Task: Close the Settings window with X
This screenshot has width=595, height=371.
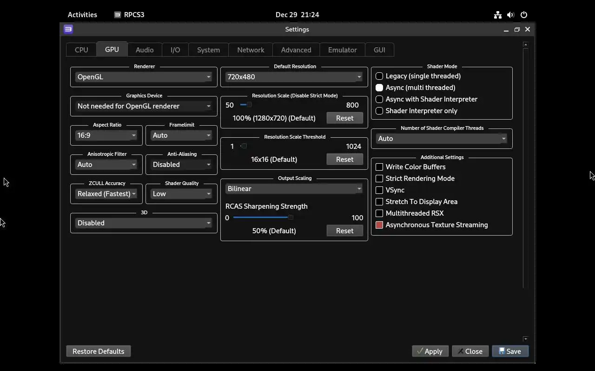Action: (x=528, y=29)
